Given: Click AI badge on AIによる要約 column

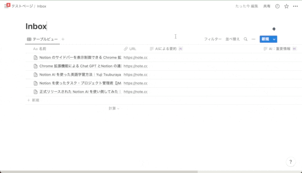Looking at the screenshot, I should [x=180, y=49].
